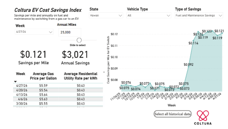
Task: Click Average Residential Utility Rate per kWh header
Action: tap(80, 76)
